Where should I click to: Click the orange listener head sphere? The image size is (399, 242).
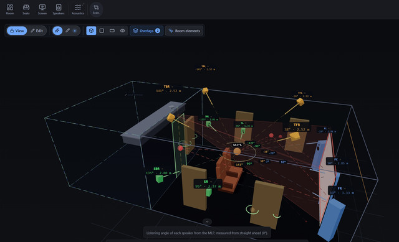(x=237, y=152)
